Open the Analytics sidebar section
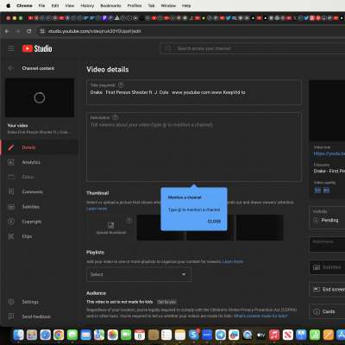The height and width of the screenshot is (345, 345). (x=31, y=162)
